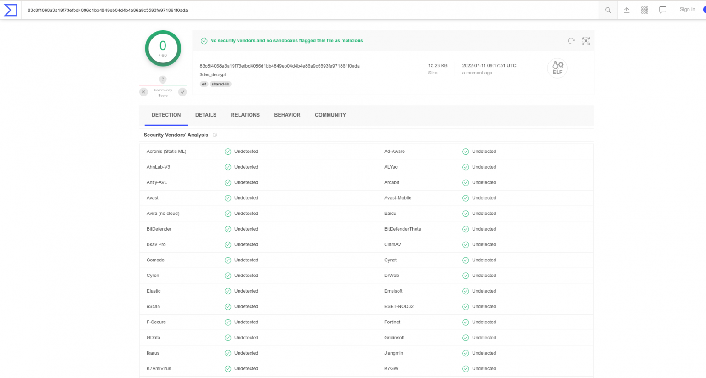Click the reanalyze refresh icon
Screen dimensions: 706x378
tap(571, 41)
